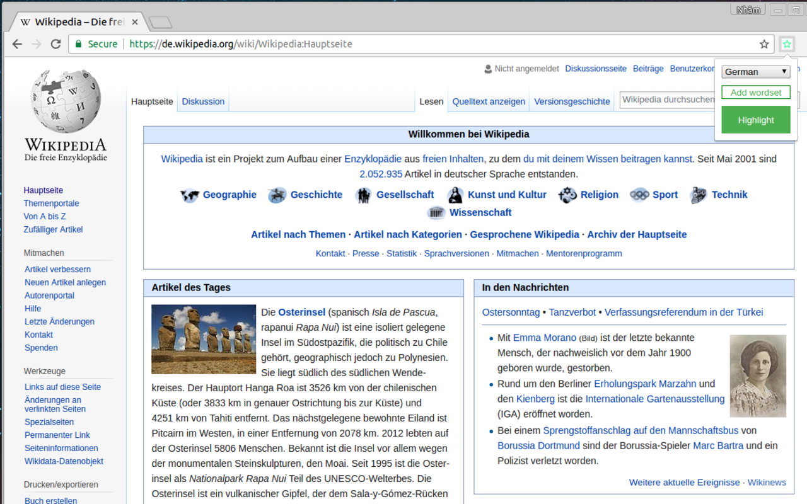Click the Add wordset button
Screen dimensions: 807x504
point(755,93)
